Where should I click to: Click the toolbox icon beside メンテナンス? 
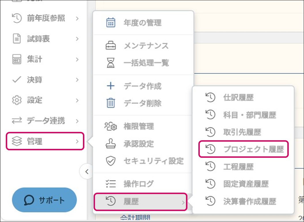coord(111,46)
